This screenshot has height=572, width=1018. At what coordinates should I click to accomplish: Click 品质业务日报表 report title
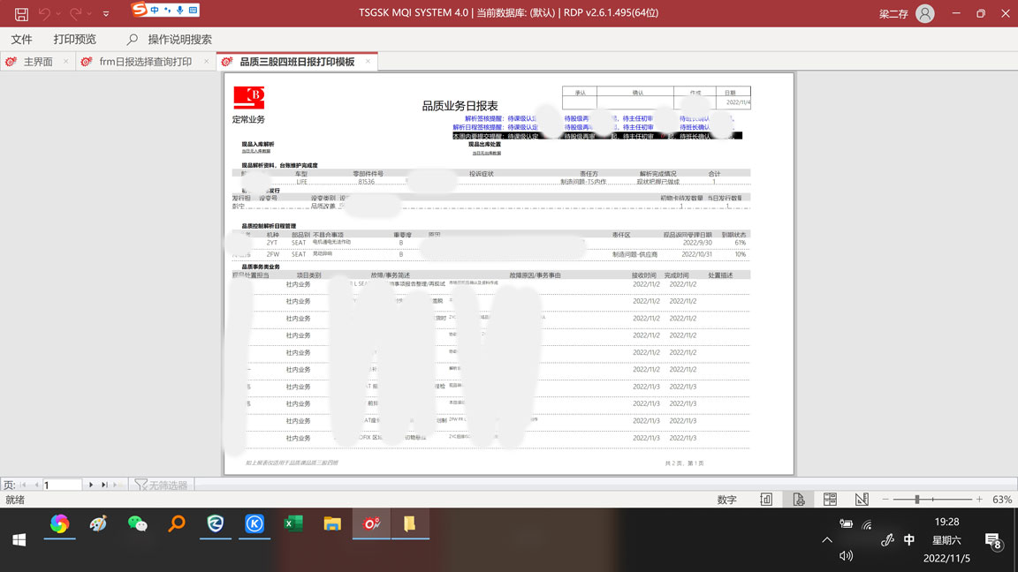[460, 106]
